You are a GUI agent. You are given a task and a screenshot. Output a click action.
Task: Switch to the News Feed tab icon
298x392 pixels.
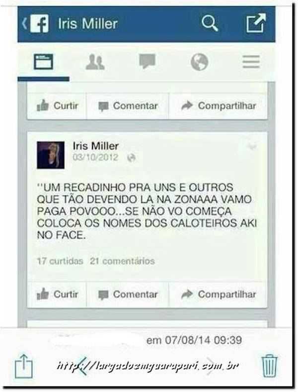point(43,61)
